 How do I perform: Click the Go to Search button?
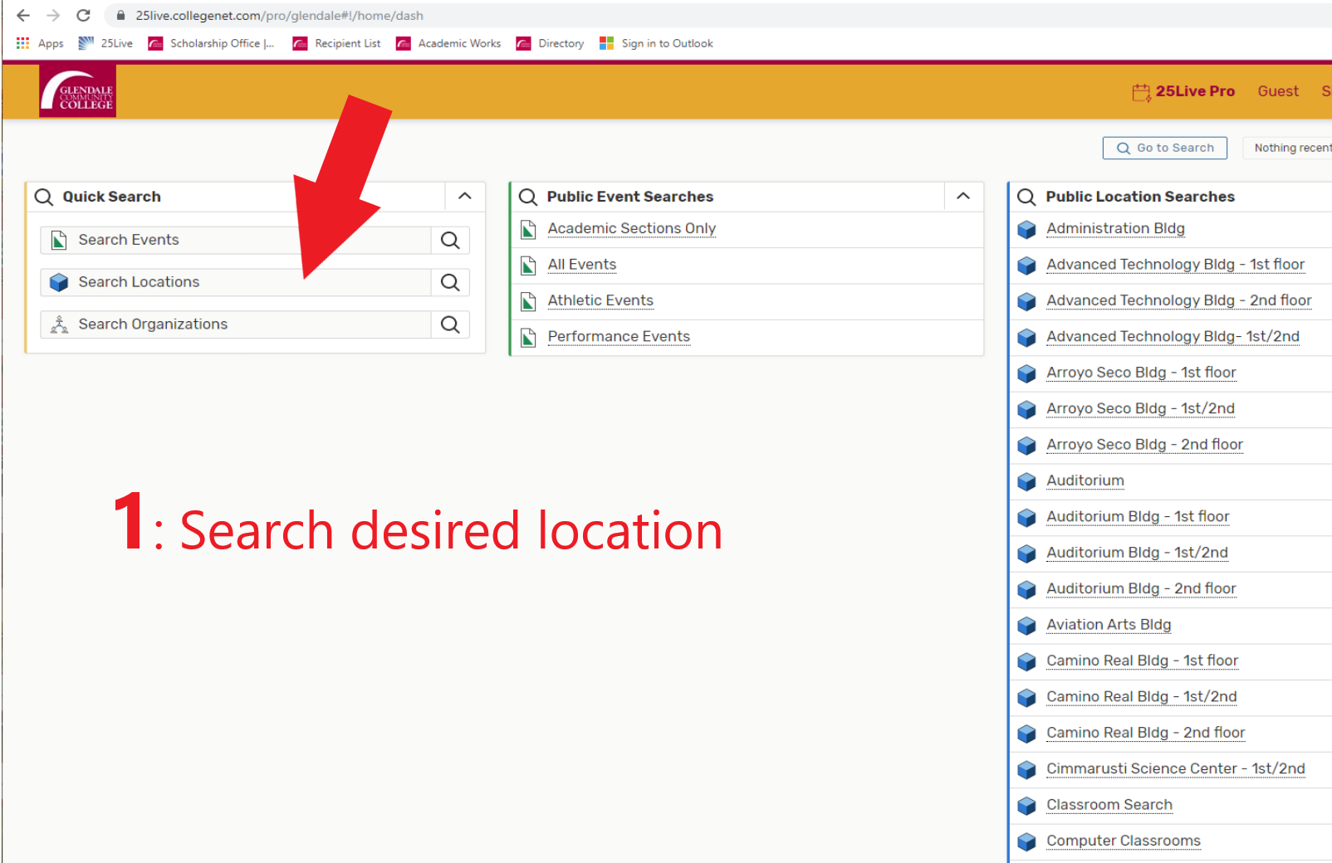[x=1164, y=148]
